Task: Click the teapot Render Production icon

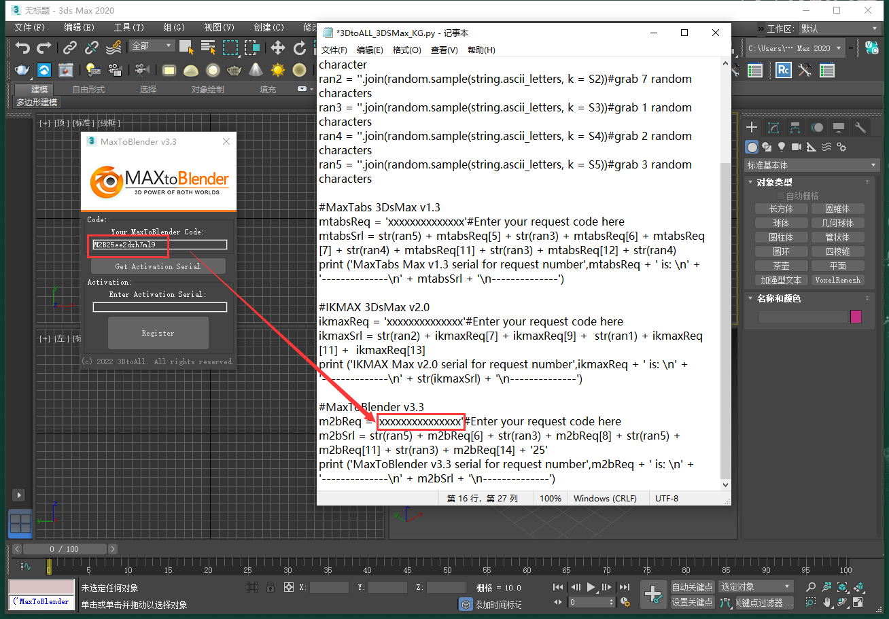Action: 22,70
